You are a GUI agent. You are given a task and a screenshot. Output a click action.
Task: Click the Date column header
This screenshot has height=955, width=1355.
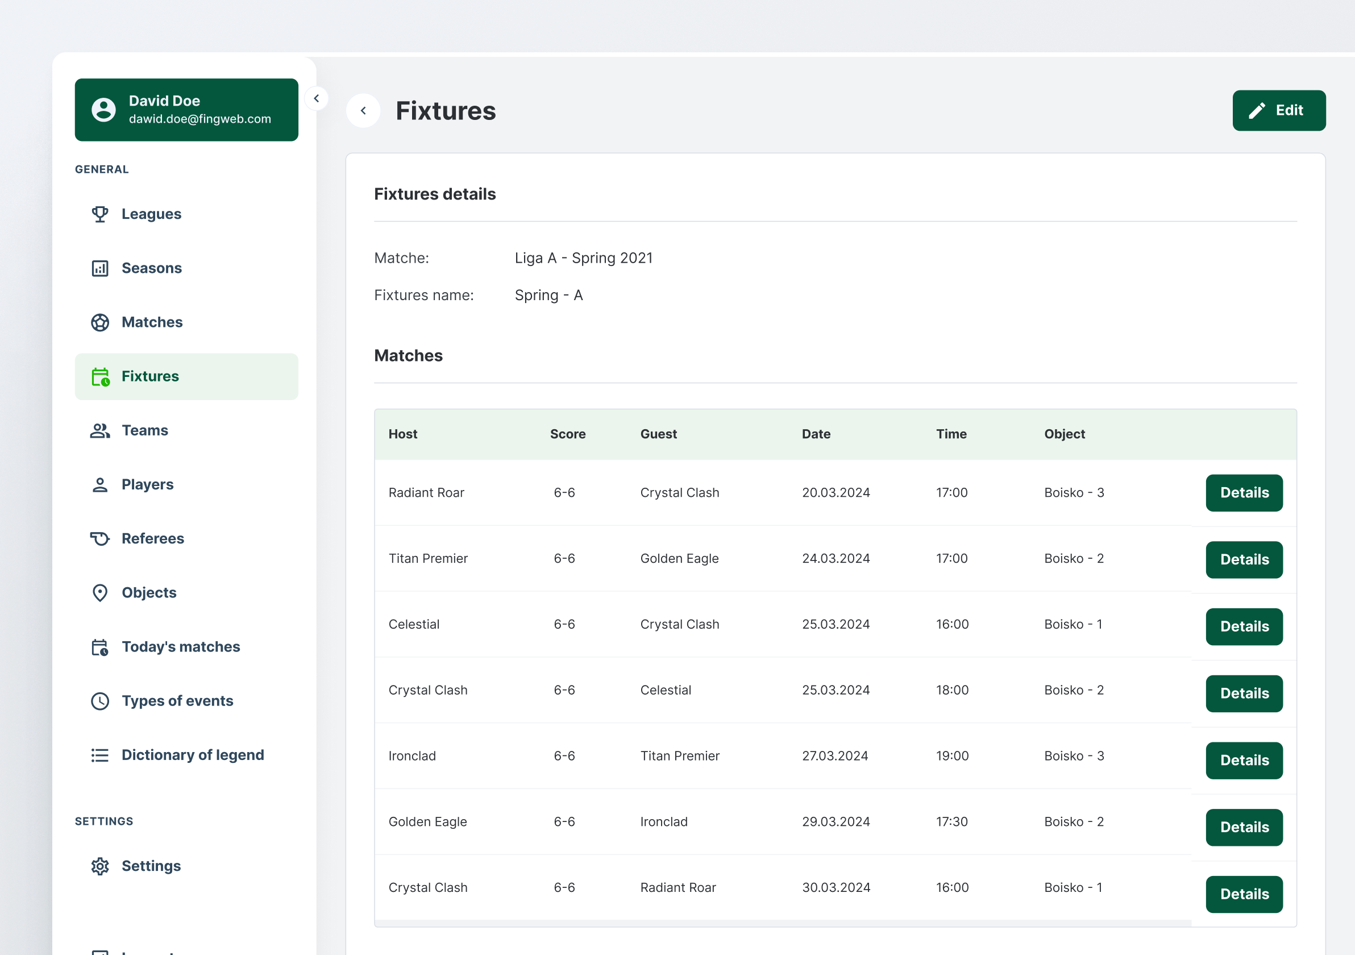(x=816, y=434)
